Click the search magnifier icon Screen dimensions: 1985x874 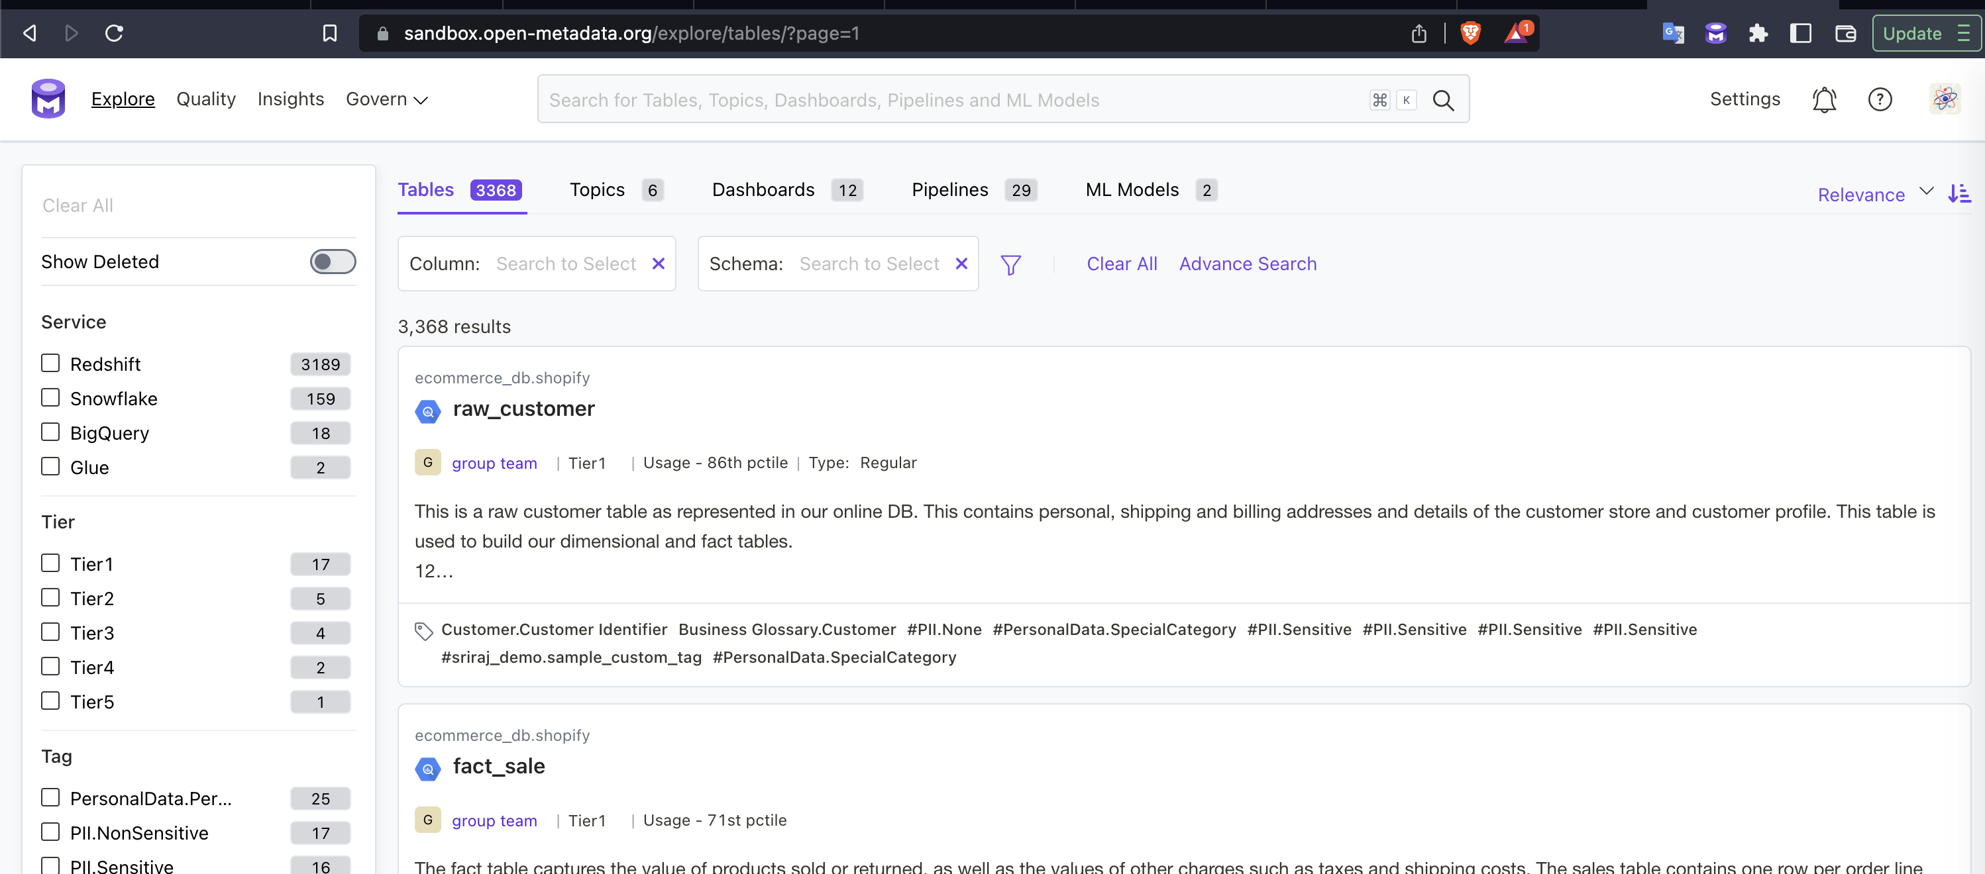tap(1442, 100)
